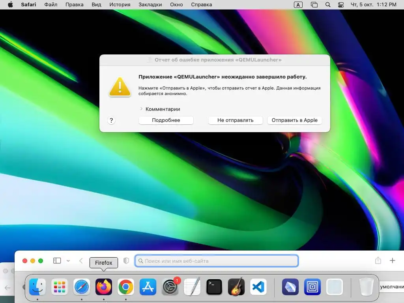Click Safari's Share icon
This screenshot has height=303, width=404.
click(378, 260)
